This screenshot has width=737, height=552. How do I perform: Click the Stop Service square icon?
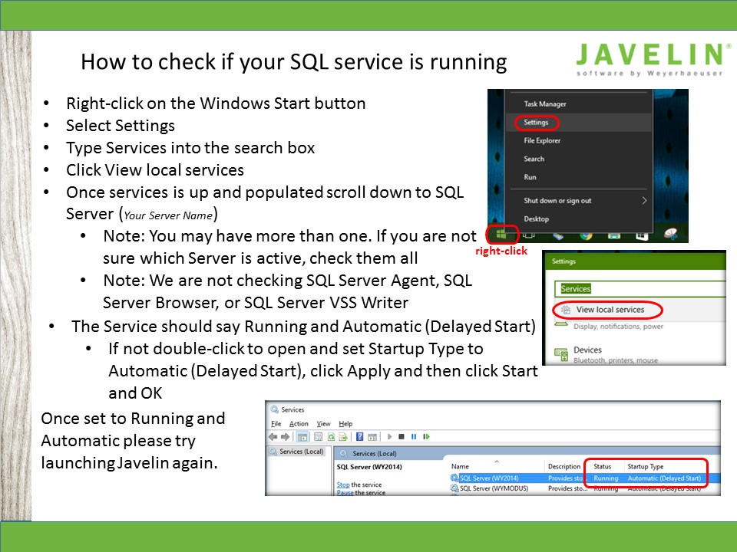point(402,437)
